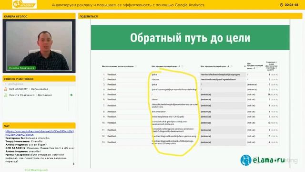Viewport: 305px width, 172px height.
Task: Click the sort arrow in the table header
Action: [244, 66]
